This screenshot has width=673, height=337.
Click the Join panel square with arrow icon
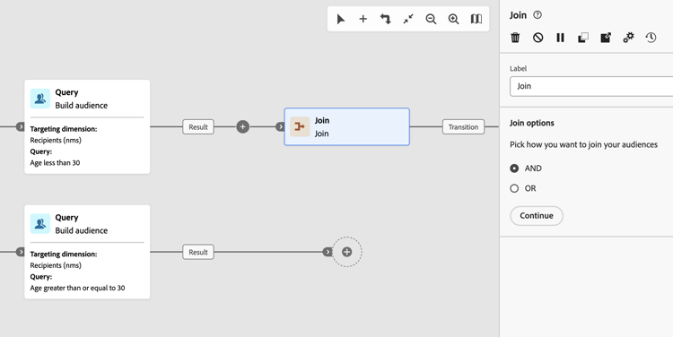pos(606,38)
